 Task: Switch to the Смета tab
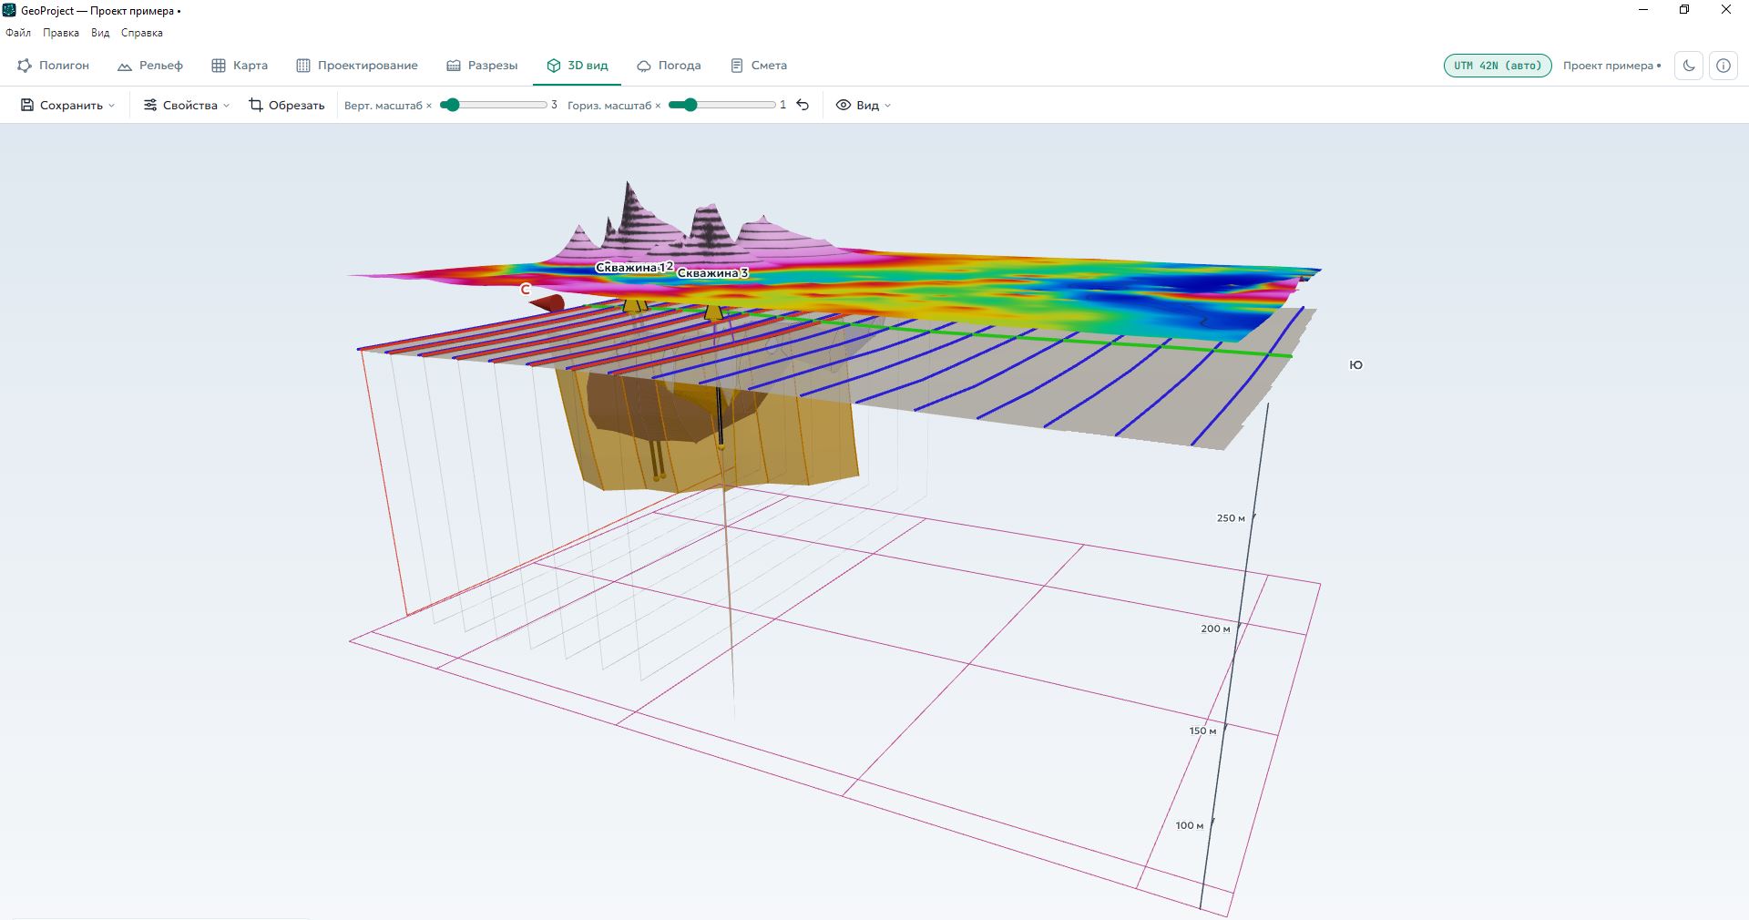pos(759,66)
